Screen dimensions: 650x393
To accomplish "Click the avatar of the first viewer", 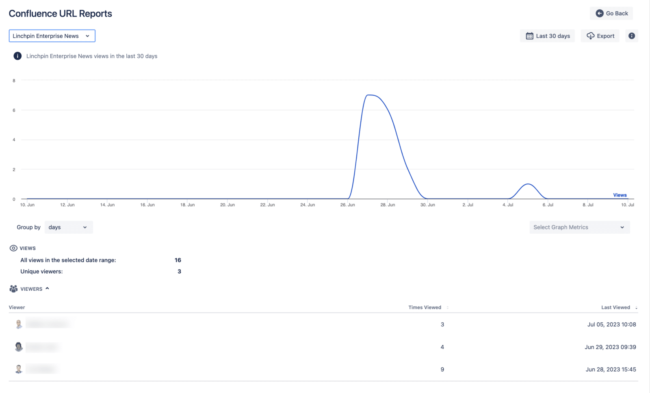I will [19, 324].
